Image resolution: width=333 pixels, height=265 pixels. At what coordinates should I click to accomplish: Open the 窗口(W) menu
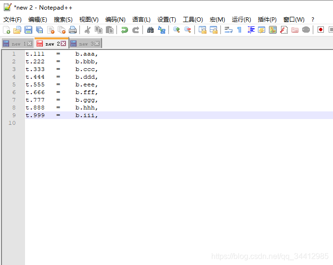pos(294,20)
